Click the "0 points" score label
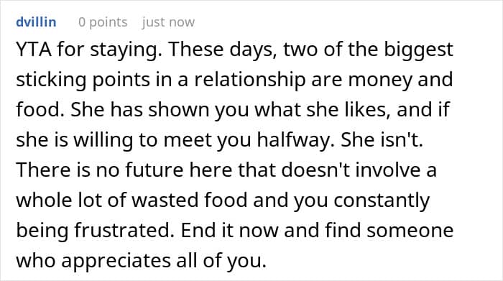 pyautogui.click(x=103, y=22)
